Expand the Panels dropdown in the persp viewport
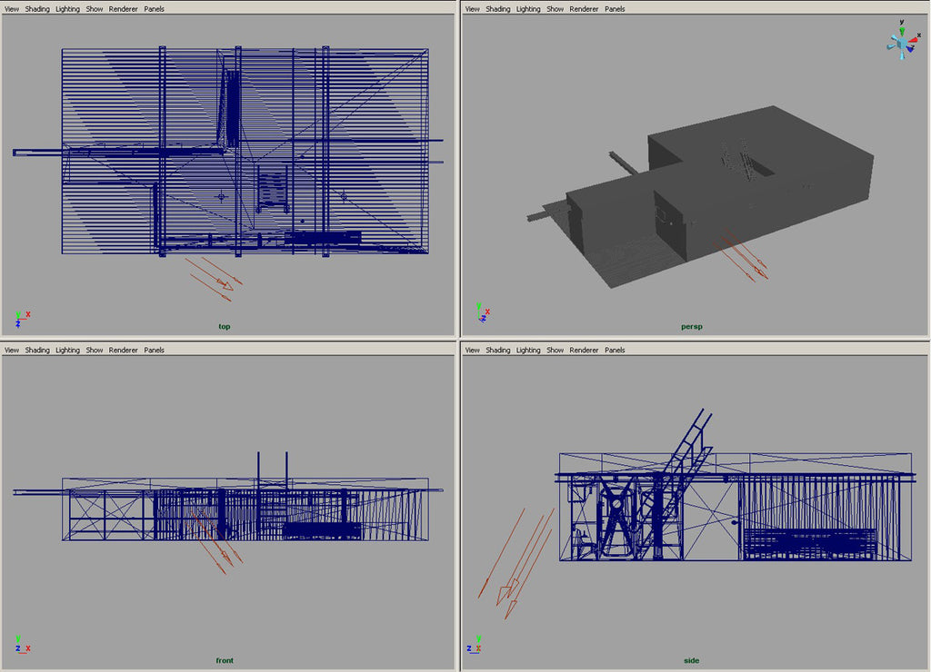931x672 pixels. (x=615, y=8)
